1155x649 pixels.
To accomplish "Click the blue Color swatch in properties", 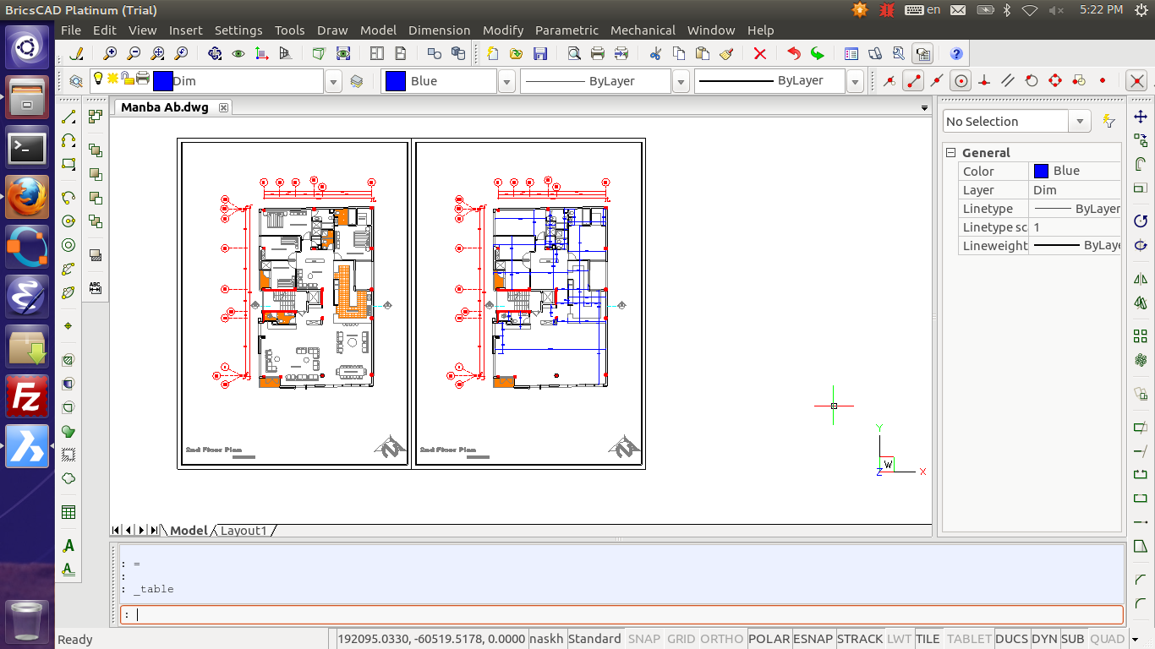I will pos(1041,171).
